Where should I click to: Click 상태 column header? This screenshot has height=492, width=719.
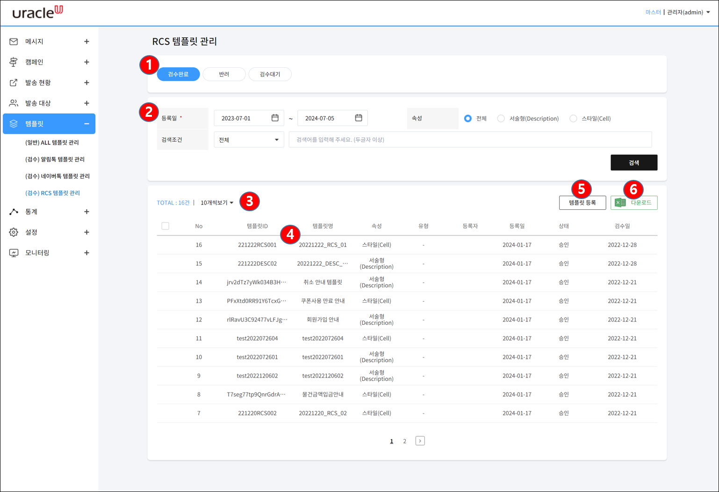click(564, 226)
